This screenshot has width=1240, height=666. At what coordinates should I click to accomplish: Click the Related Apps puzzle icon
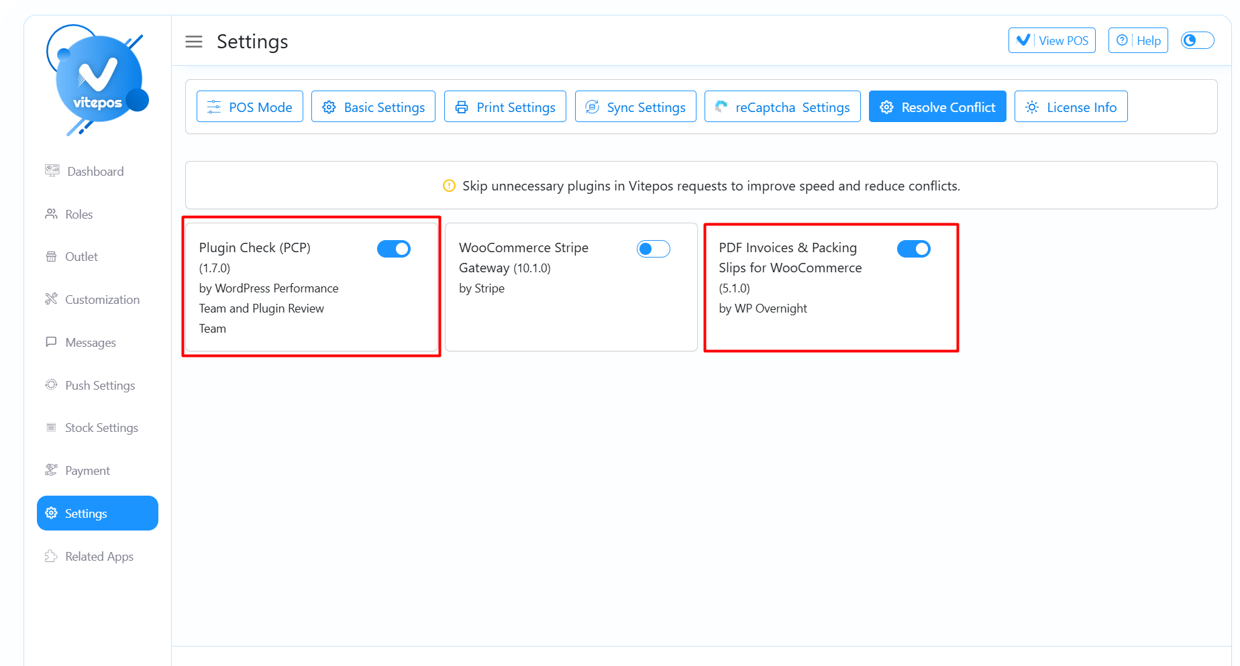click(x=51, y=556)
